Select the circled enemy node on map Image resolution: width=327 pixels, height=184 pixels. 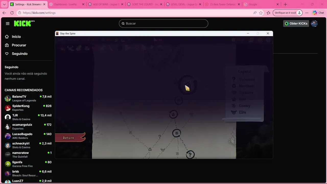pos(177,133)
